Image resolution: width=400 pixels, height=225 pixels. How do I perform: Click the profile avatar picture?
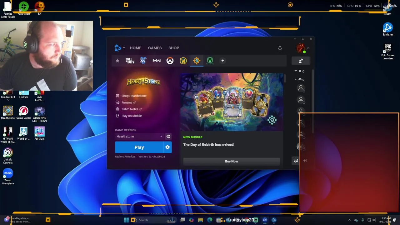(301, 48)
